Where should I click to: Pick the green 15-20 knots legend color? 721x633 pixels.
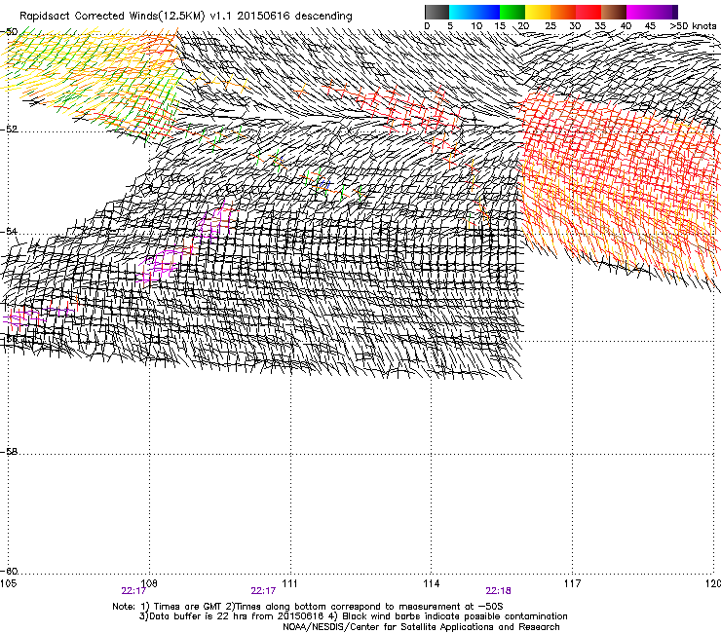point(512,12)
